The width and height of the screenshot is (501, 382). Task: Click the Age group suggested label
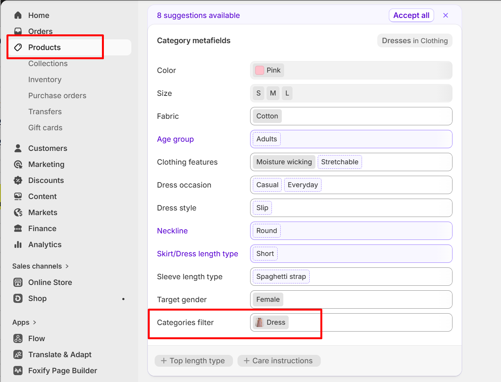tap(175, 139)
